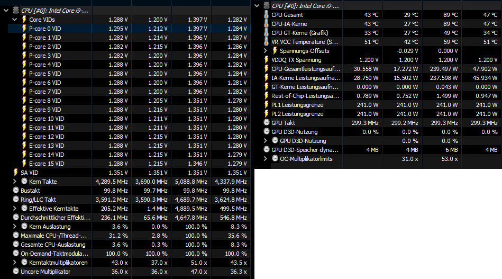Click the lightning icon of P-core 7 VID
The width and height of the screenshot is (502, 279).
pos(24,91)
